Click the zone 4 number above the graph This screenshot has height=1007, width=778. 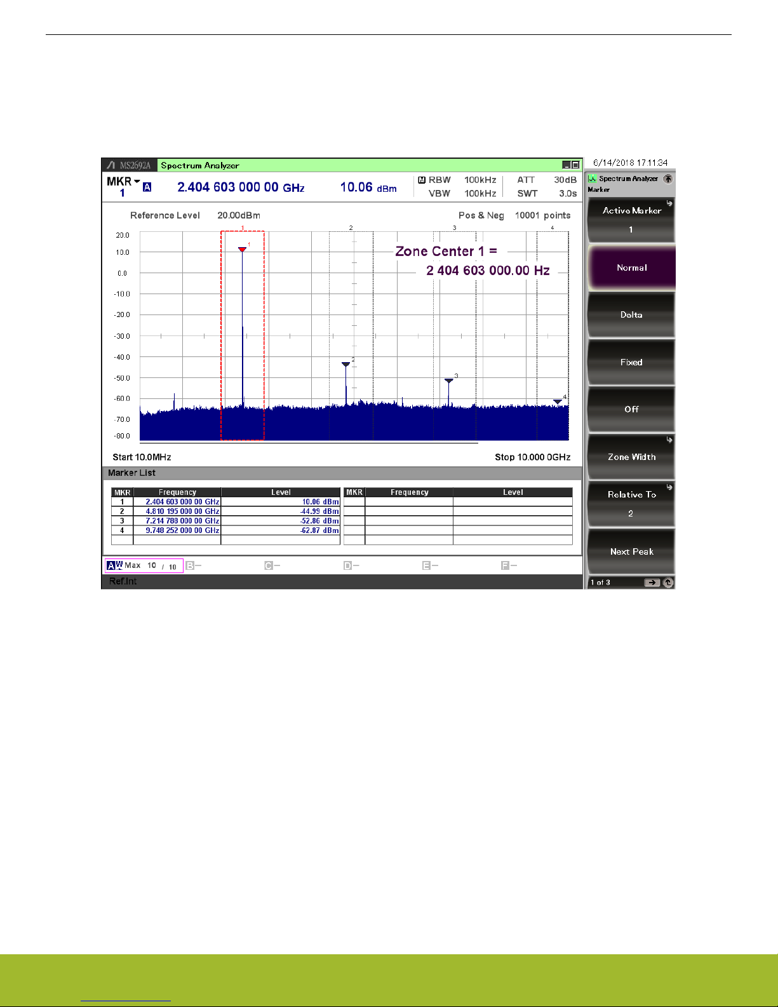pyautogui.click(x=552, y=227)
